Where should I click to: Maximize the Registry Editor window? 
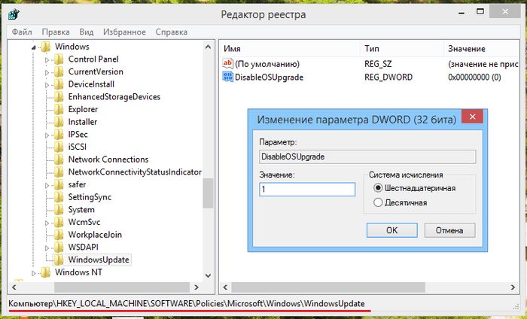pyautogui.click(x=480, y=12)
